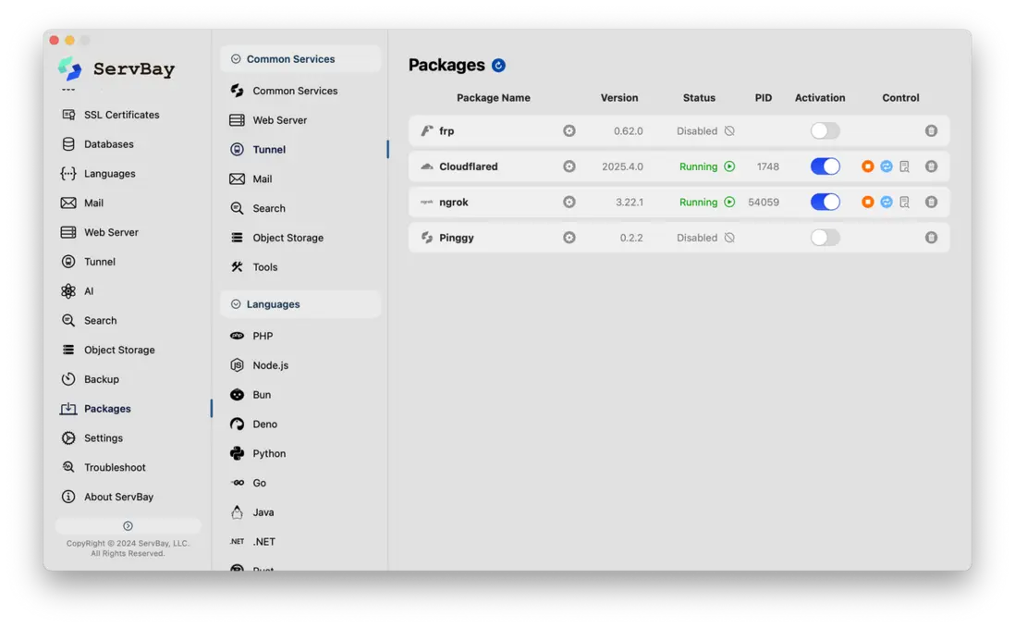
Task: Collapse the Common Services section
Action: coord(236,59)
